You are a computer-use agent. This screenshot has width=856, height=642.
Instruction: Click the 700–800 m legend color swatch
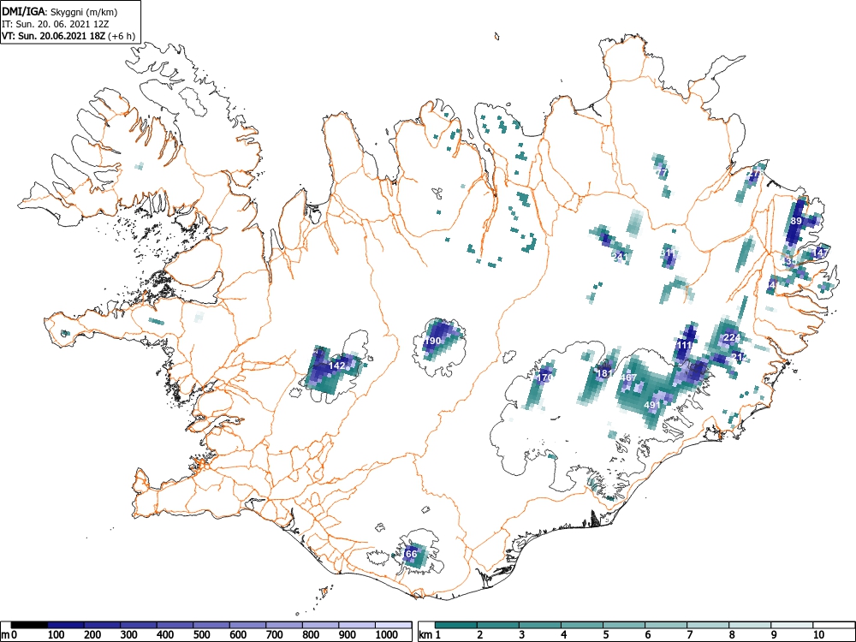[x=284, y=625]
